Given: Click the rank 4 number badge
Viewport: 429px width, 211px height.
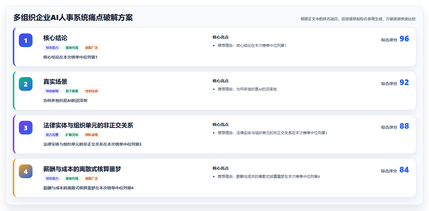Looking at the screenshot, I should [26, 171].
